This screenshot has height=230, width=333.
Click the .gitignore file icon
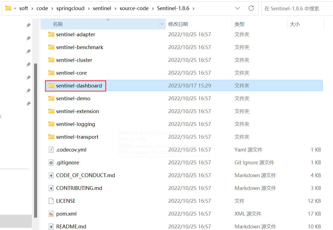pos(51,162)
